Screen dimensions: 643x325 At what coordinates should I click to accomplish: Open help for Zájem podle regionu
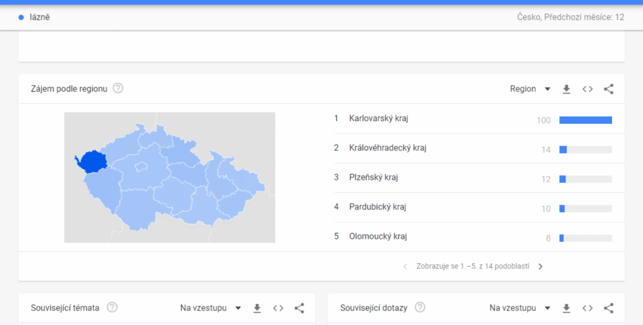(118, 88)
